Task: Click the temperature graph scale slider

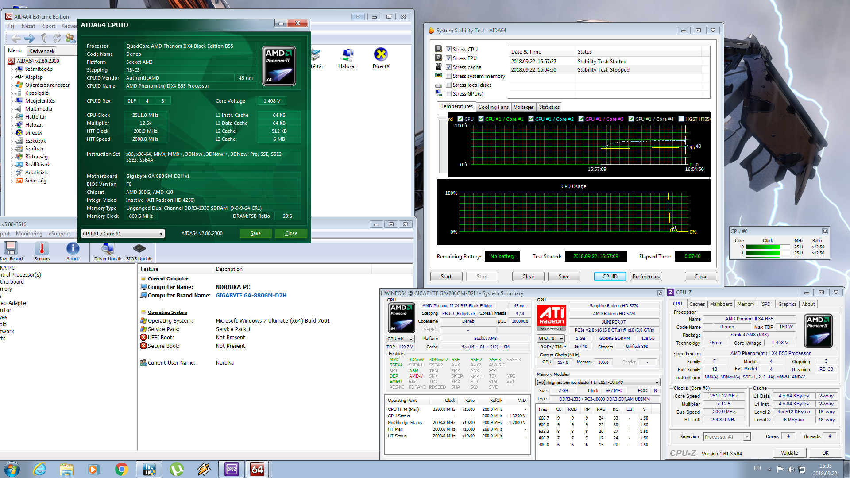Action: point(443,118)
